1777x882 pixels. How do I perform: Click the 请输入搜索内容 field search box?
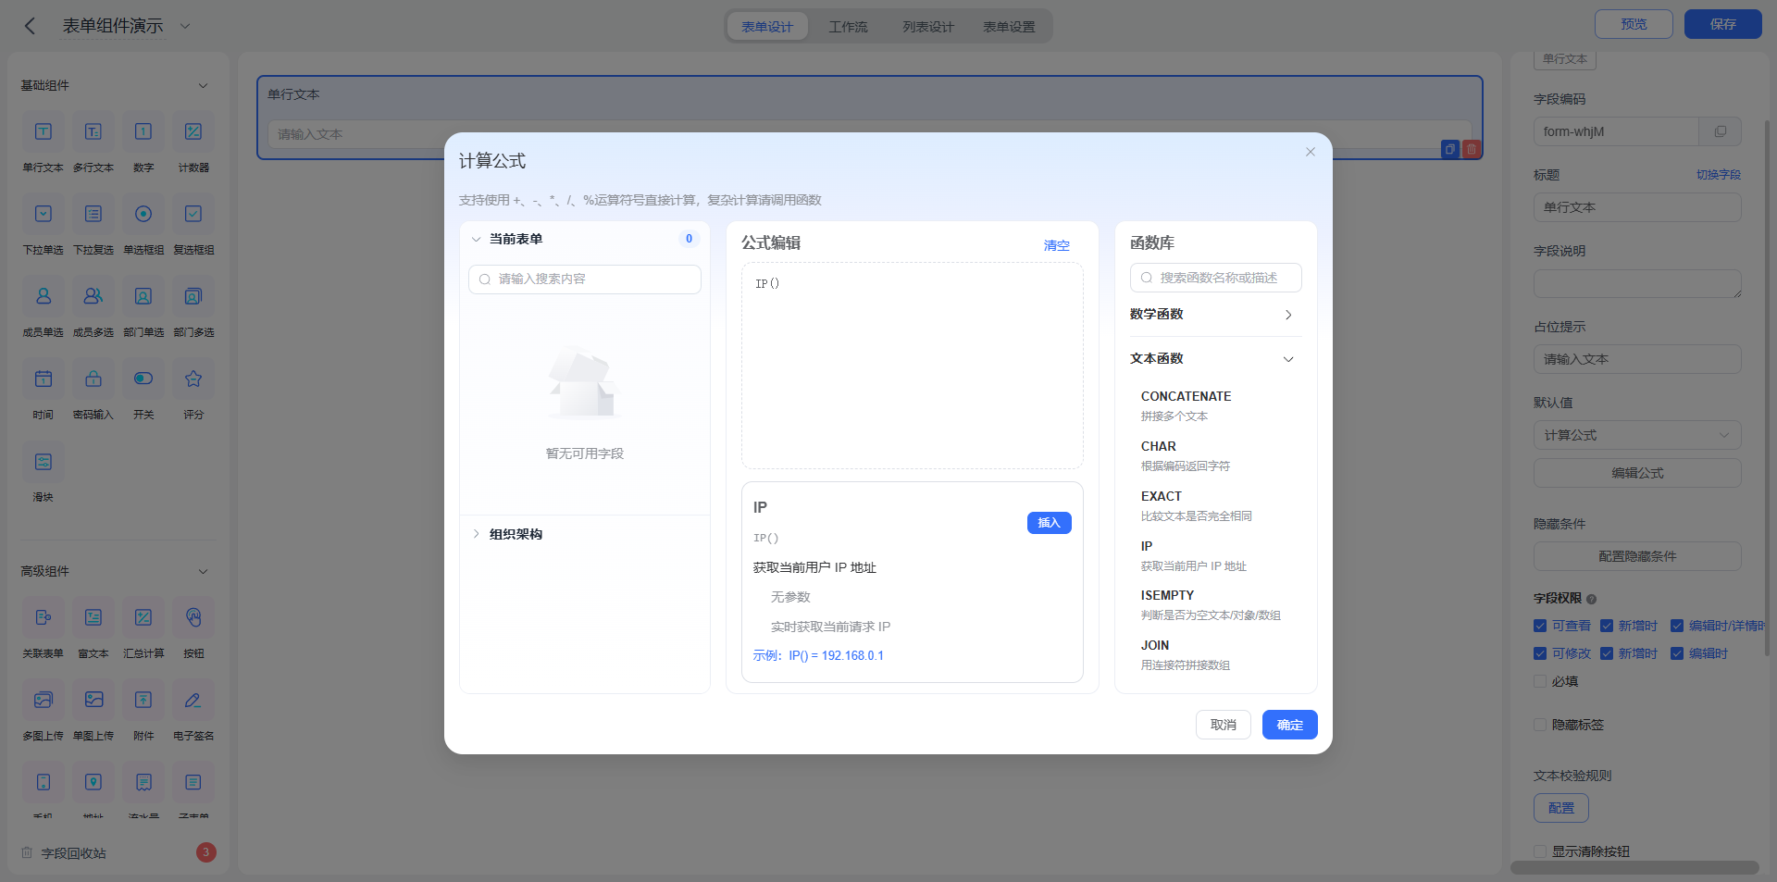pyautogui.click(x=585, y=280)
